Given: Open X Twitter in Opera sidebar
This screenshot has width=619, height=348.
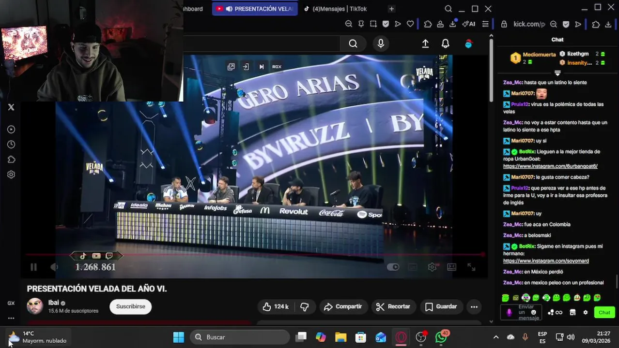Looking at the screenshot, I should (x=11, y=107).
